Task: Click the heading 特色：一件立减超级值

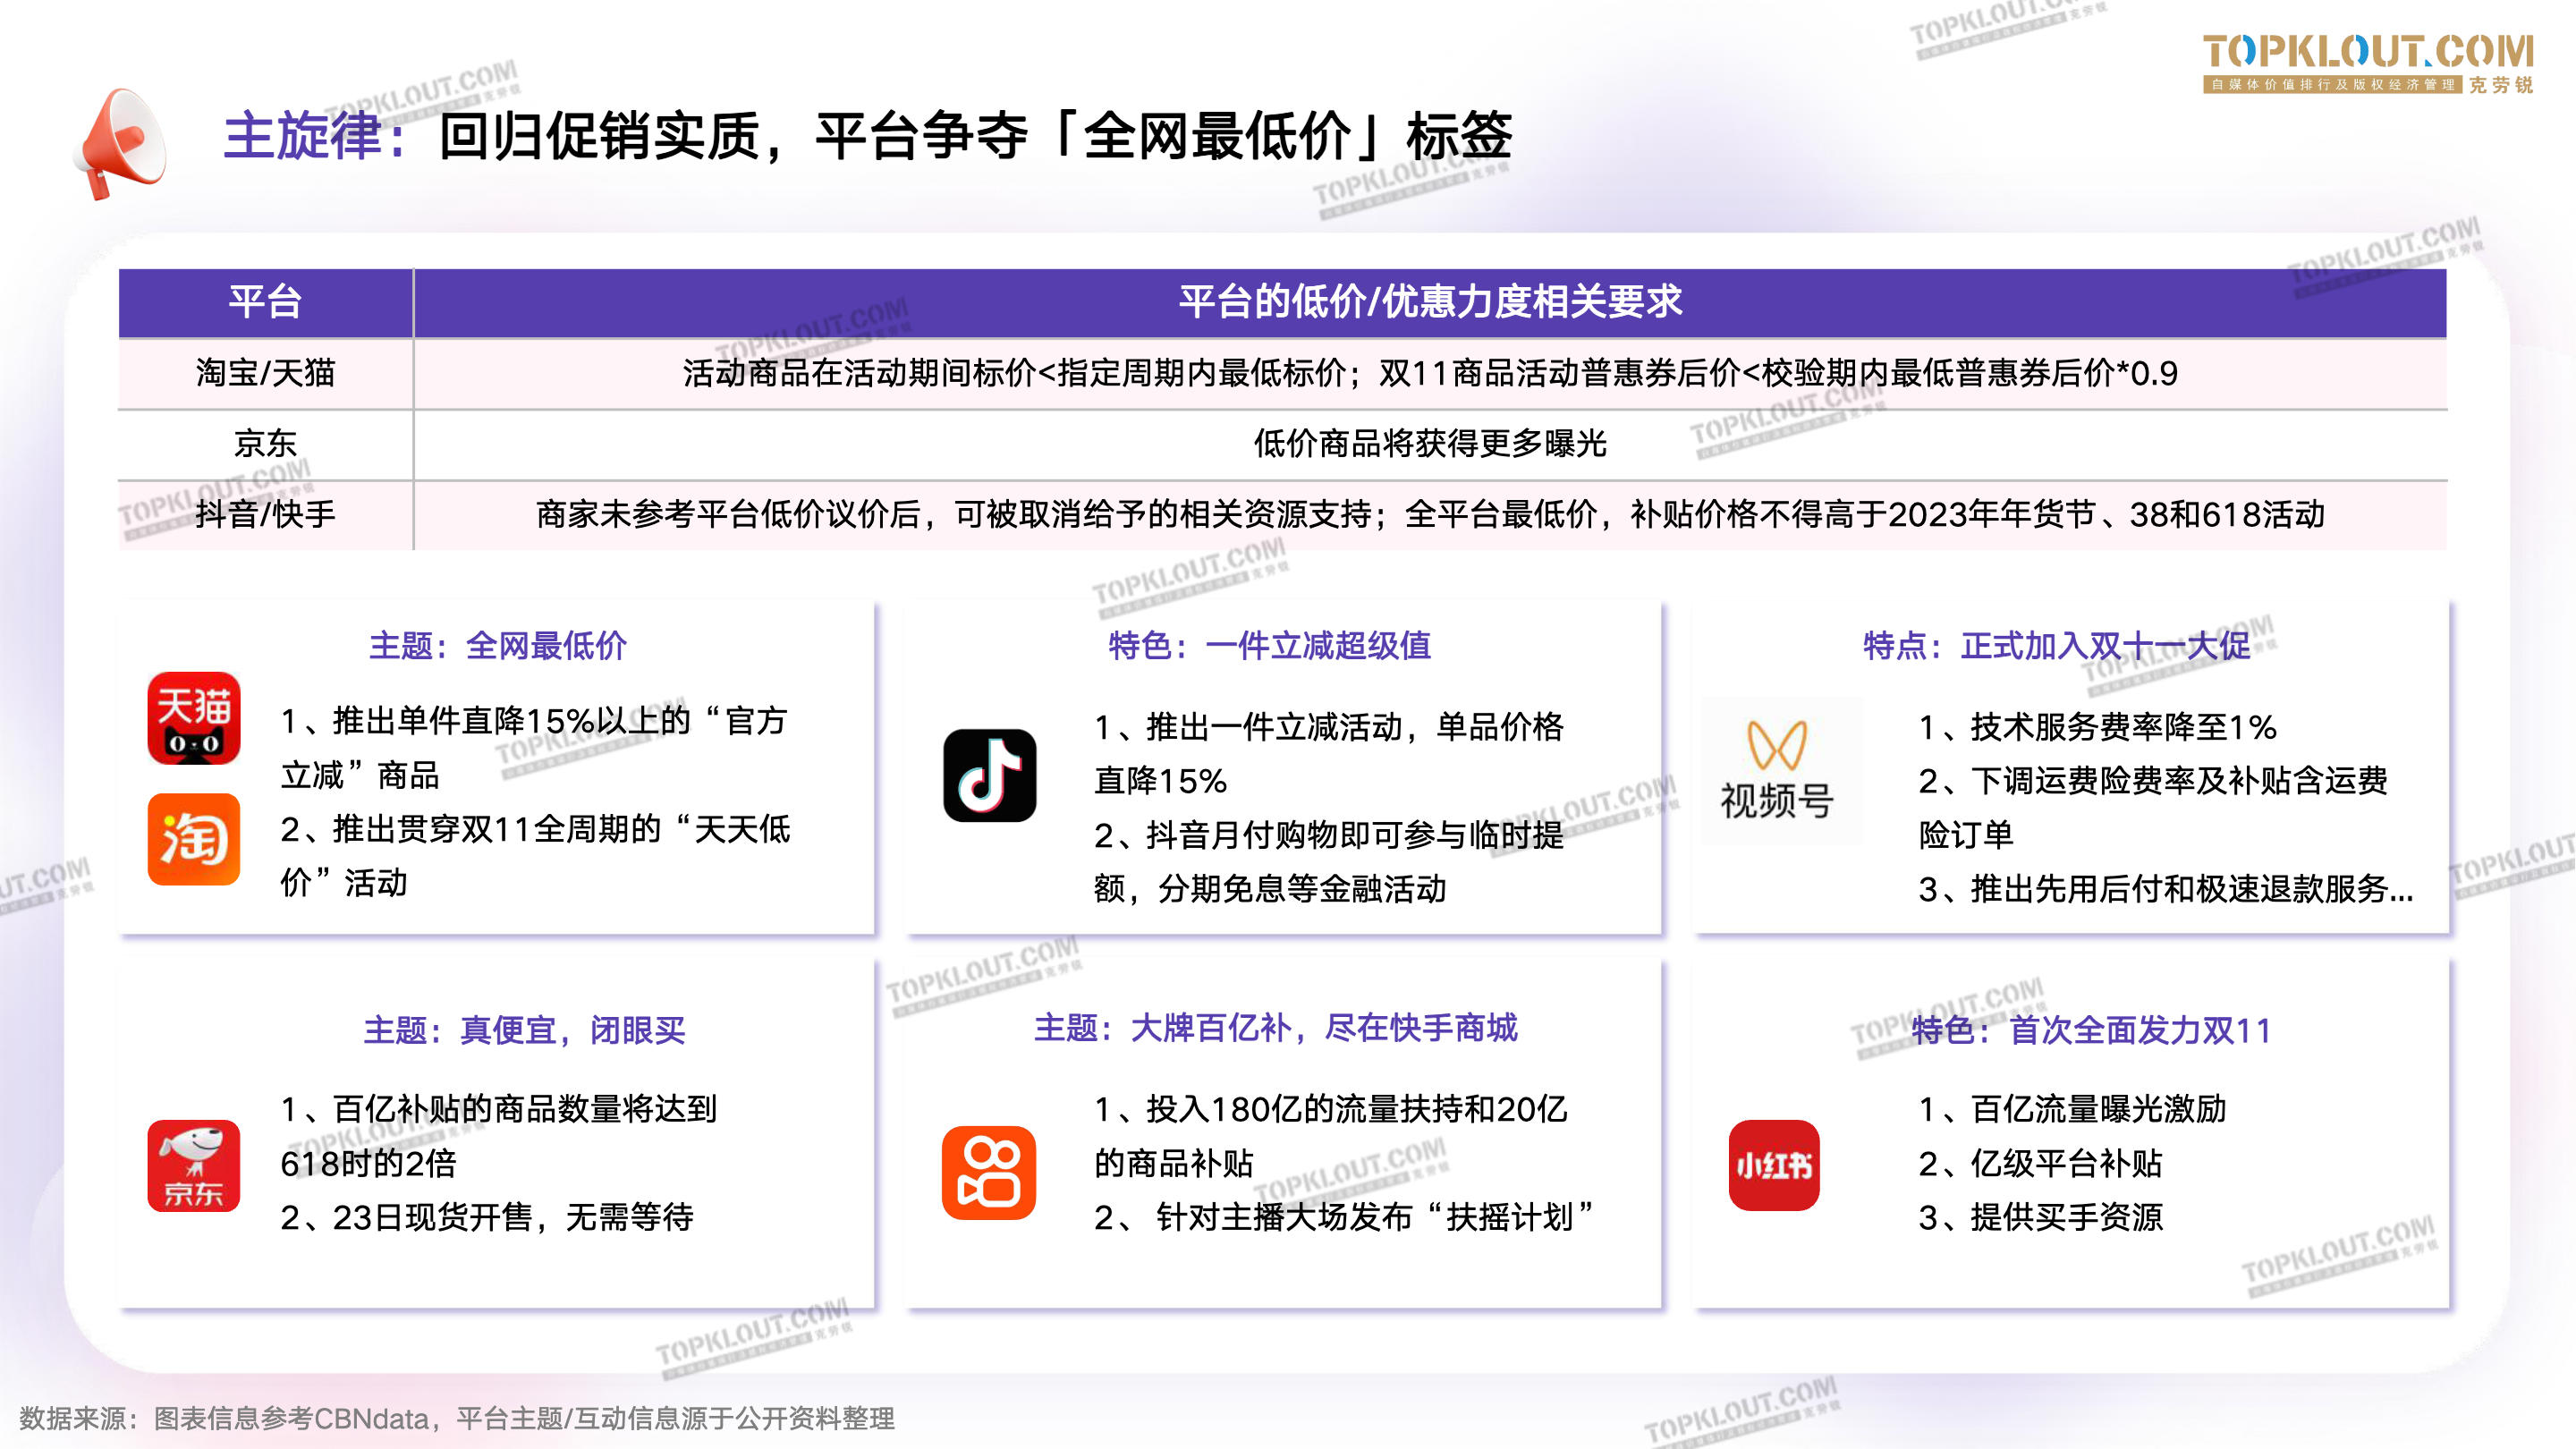Action: (1270, 646)
